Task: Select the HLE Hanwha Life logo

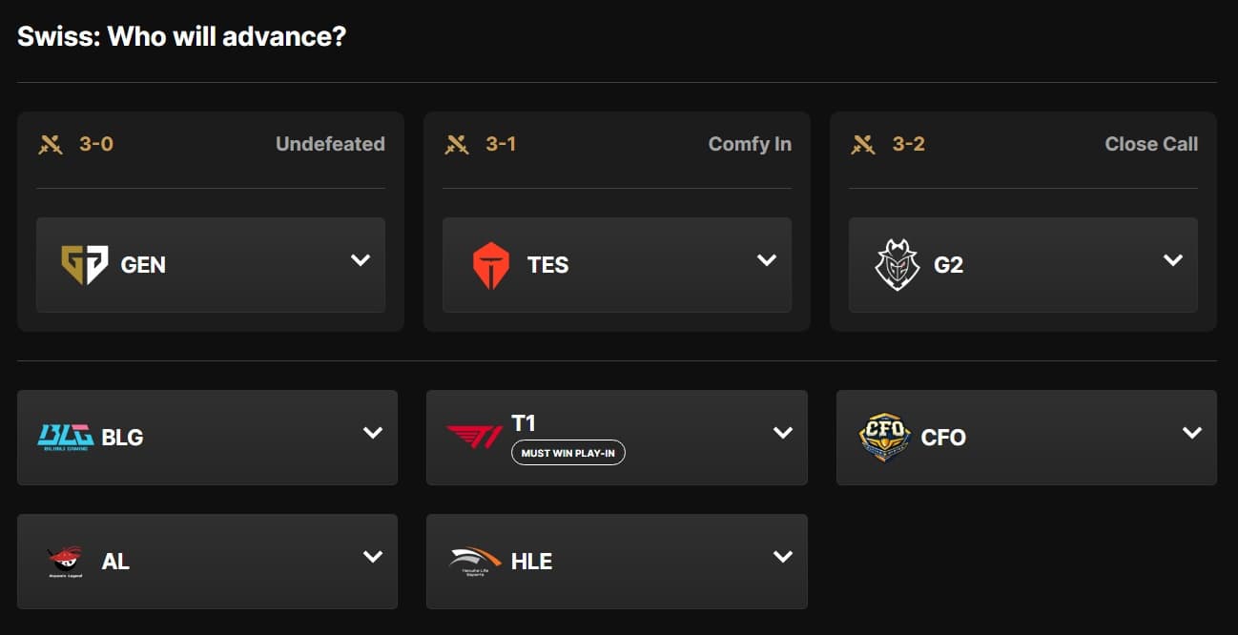Action: pos(472,561)
